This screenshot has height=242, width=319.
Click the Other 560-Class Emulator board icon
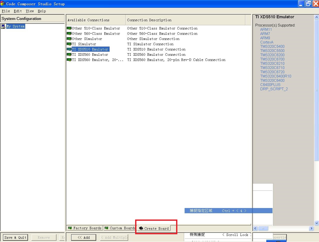(x=69, y=33)
